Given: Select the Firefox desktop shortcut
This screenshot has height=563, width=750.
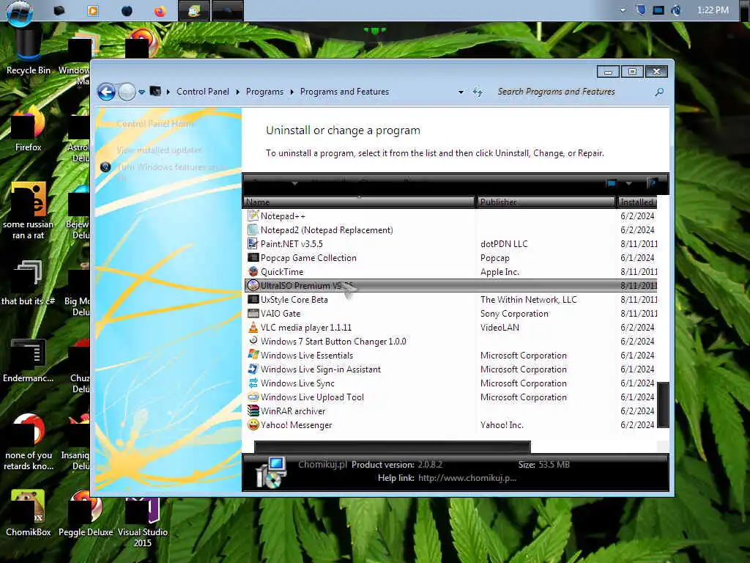Looking at the screenshot, I should point(29,128).
